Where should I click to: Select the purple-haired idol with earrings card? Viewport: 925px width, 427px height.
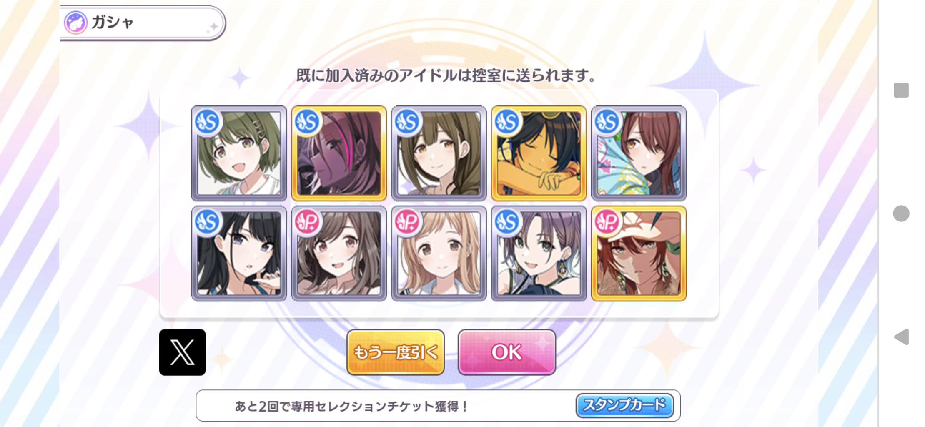click(539, 253)
